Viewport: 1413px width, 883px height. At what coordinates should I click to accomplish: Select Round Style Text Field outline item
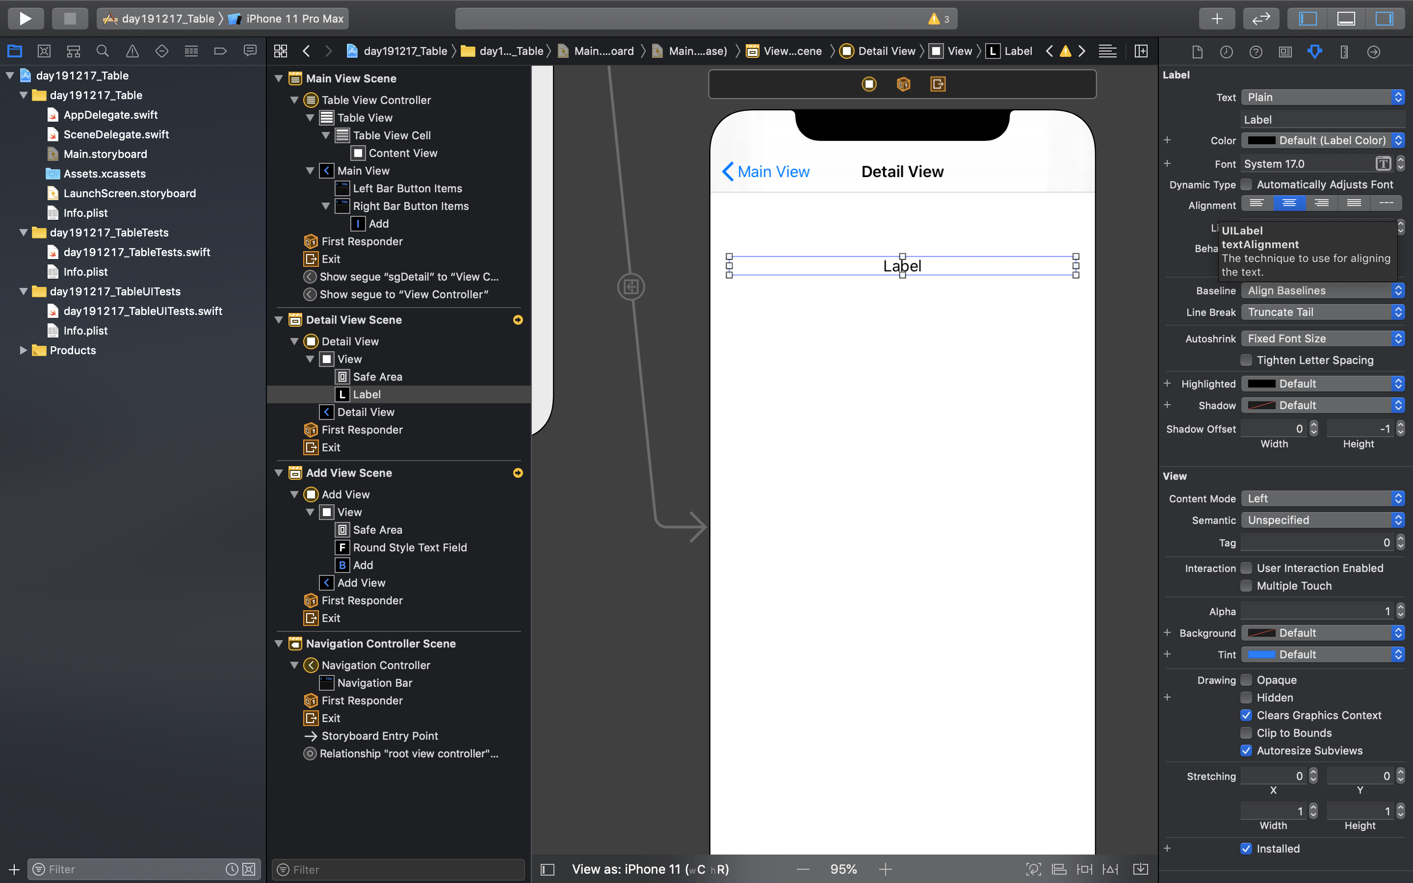click(409, 547)
